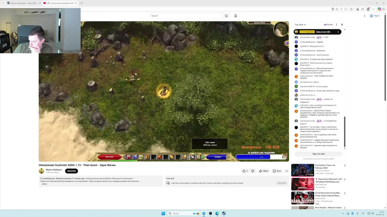
Task: Click the blue mana bar in game
Action: (218, 157)
